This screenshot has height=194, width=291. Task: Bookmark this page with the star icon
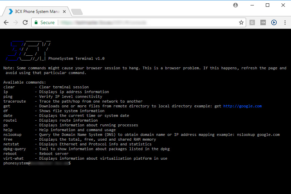(x=241, y=23)
